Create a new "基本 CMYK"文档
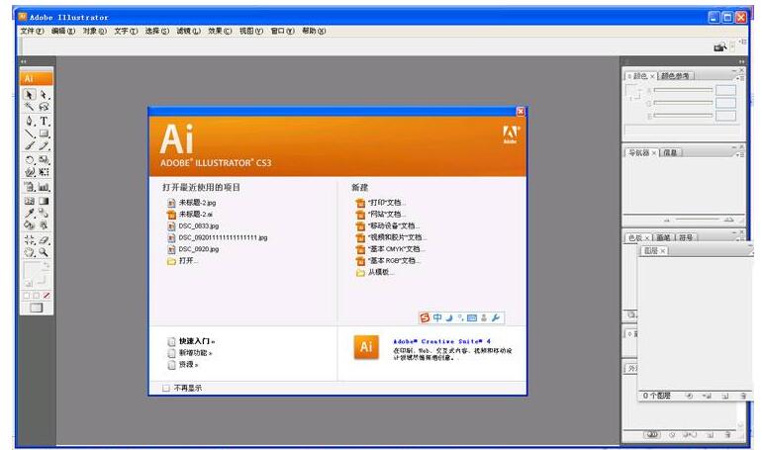Image resolution: width=765 pixels, height=450 pixels. coord(391,249)
